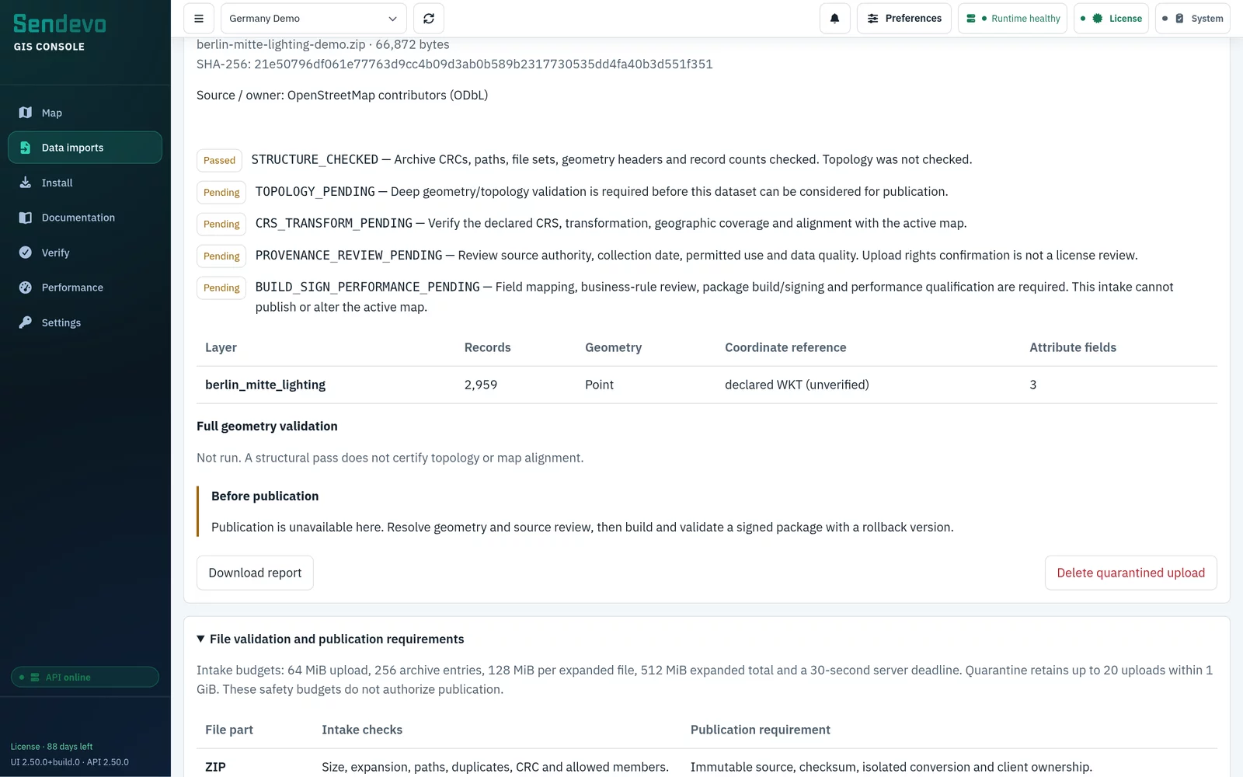This screenshot has height=777, width=1243.
Task: Open the Performance gauge icon
Action: (x=26, y=287)
